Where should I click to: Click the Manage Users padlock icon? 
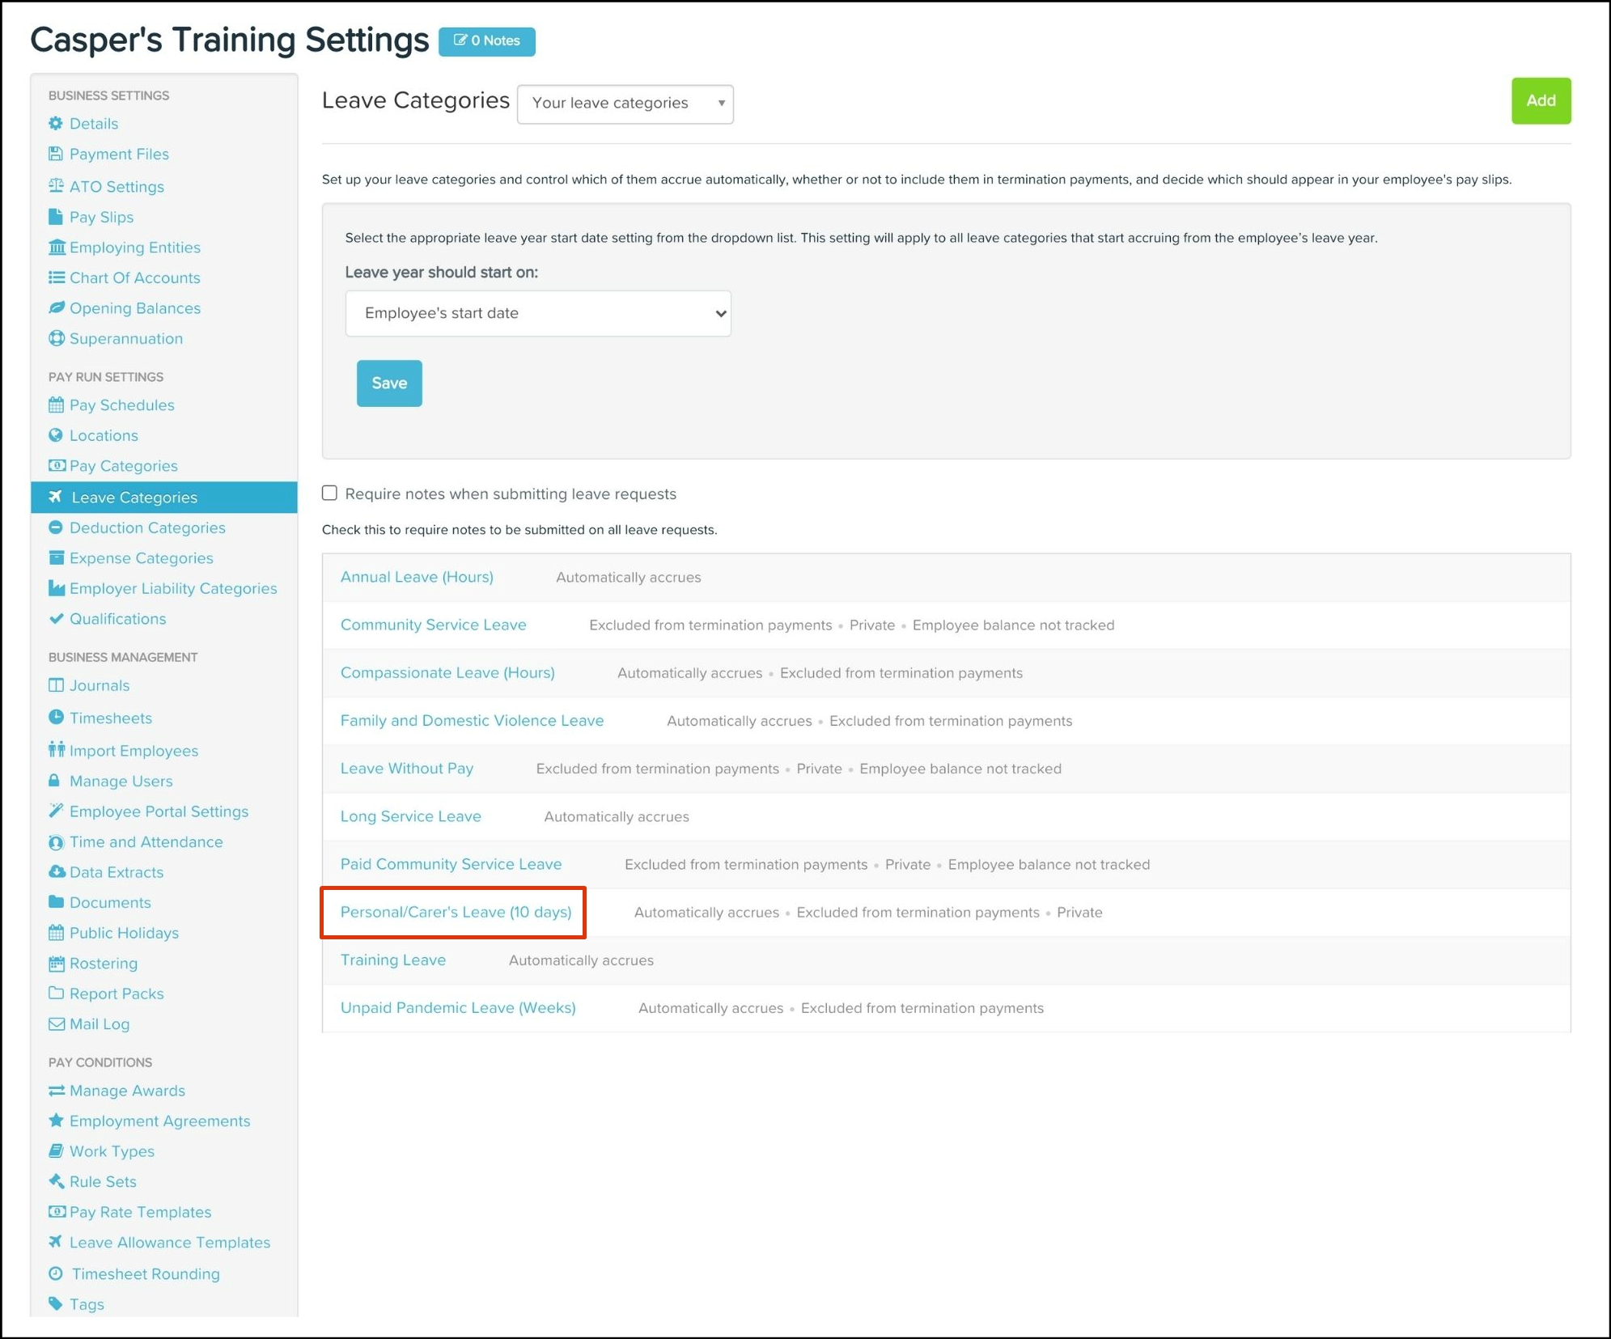click(54, 781)
